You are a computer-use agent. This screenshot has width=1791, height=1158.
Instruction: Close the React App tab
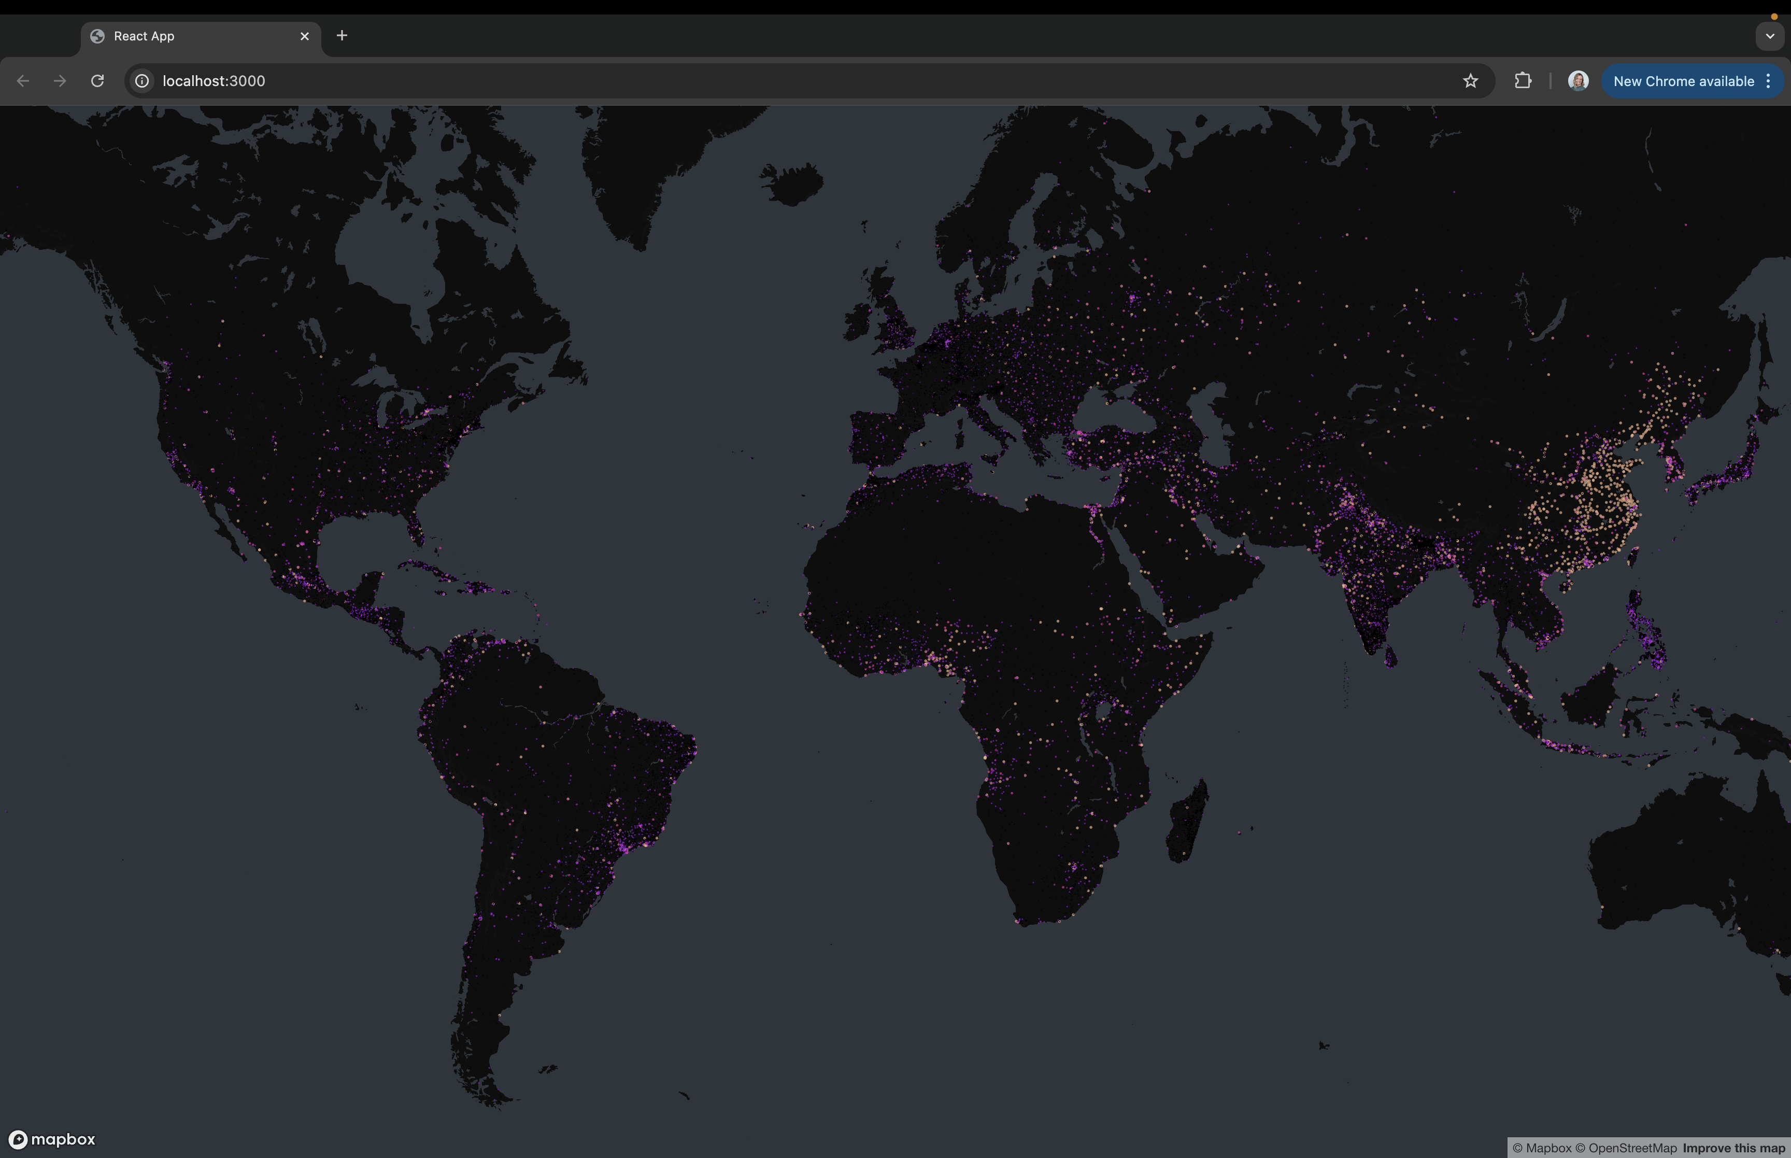(x=305, y=35)
